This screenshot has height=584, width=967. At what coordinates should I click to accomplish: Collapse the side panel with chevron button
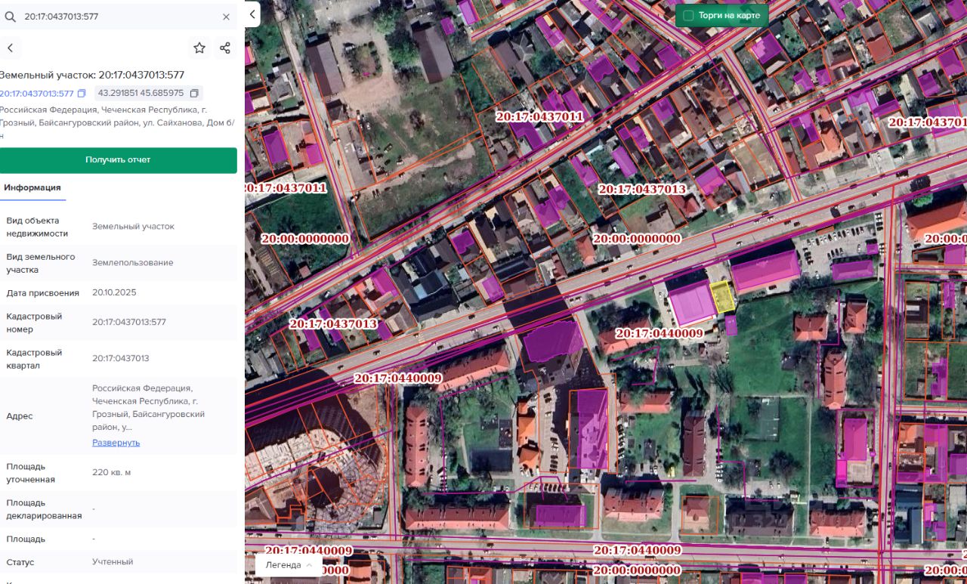click(252, 14)
